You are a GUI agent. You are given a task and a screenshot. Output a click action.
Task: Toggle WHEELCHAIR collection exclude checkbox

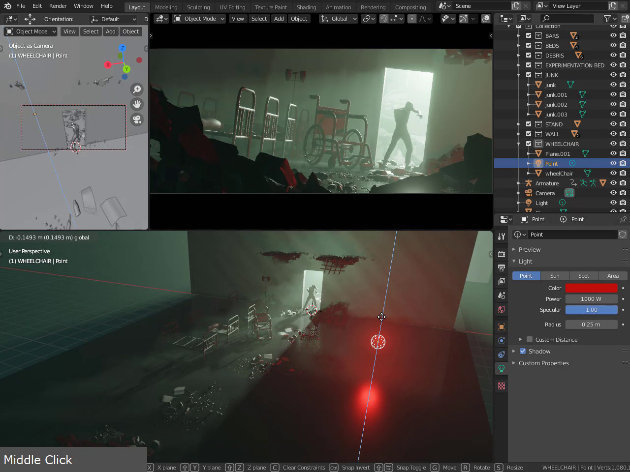529,144
